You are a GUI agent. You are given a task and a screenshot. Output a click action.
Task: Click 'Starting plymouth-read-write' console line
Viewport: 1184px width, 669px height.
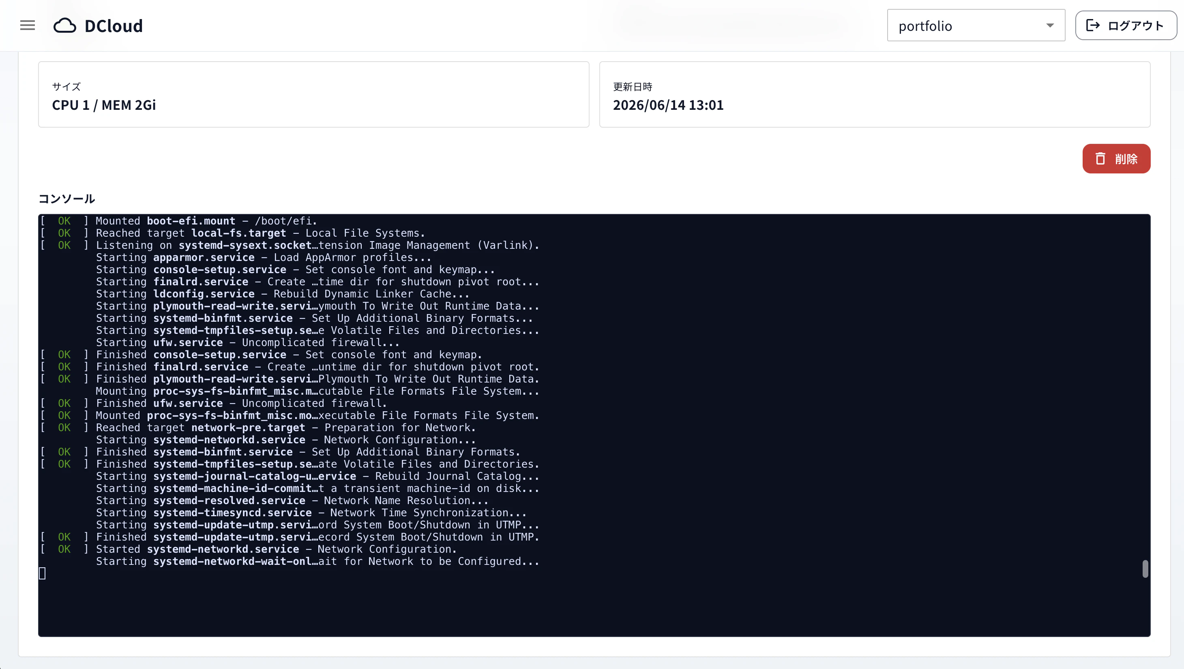tap(317, 306)
